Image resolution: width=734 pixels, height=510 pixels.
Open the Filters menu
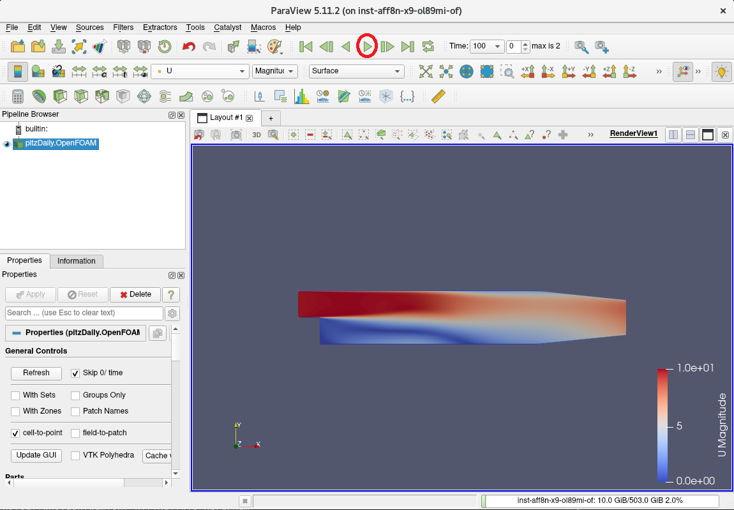coord(123,27)
